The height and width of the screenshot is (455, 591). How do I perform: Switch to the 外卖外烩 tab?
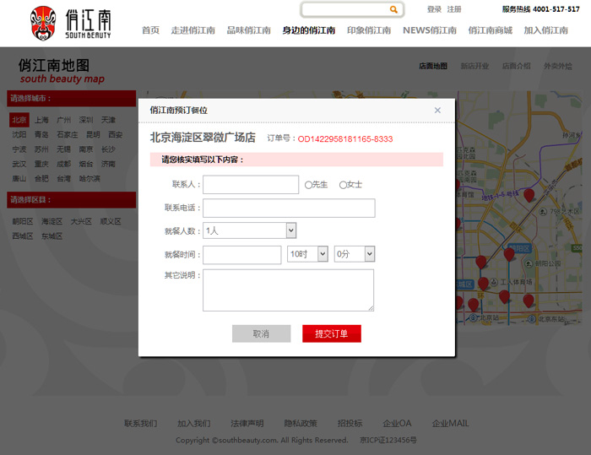tap(557, 67)
